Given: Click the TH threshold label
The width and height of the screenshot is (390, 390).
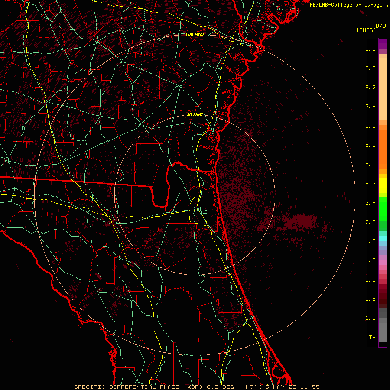Looking at the screenshot, I should pos(372,338).
